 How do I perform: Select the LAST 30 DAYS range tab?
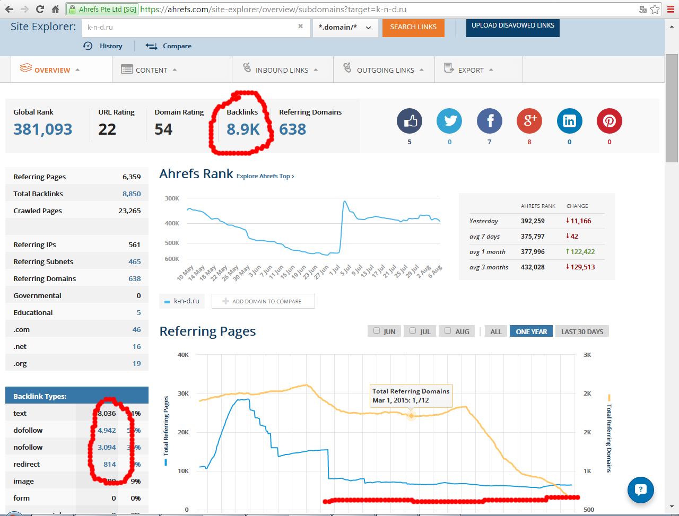(582, 331)
